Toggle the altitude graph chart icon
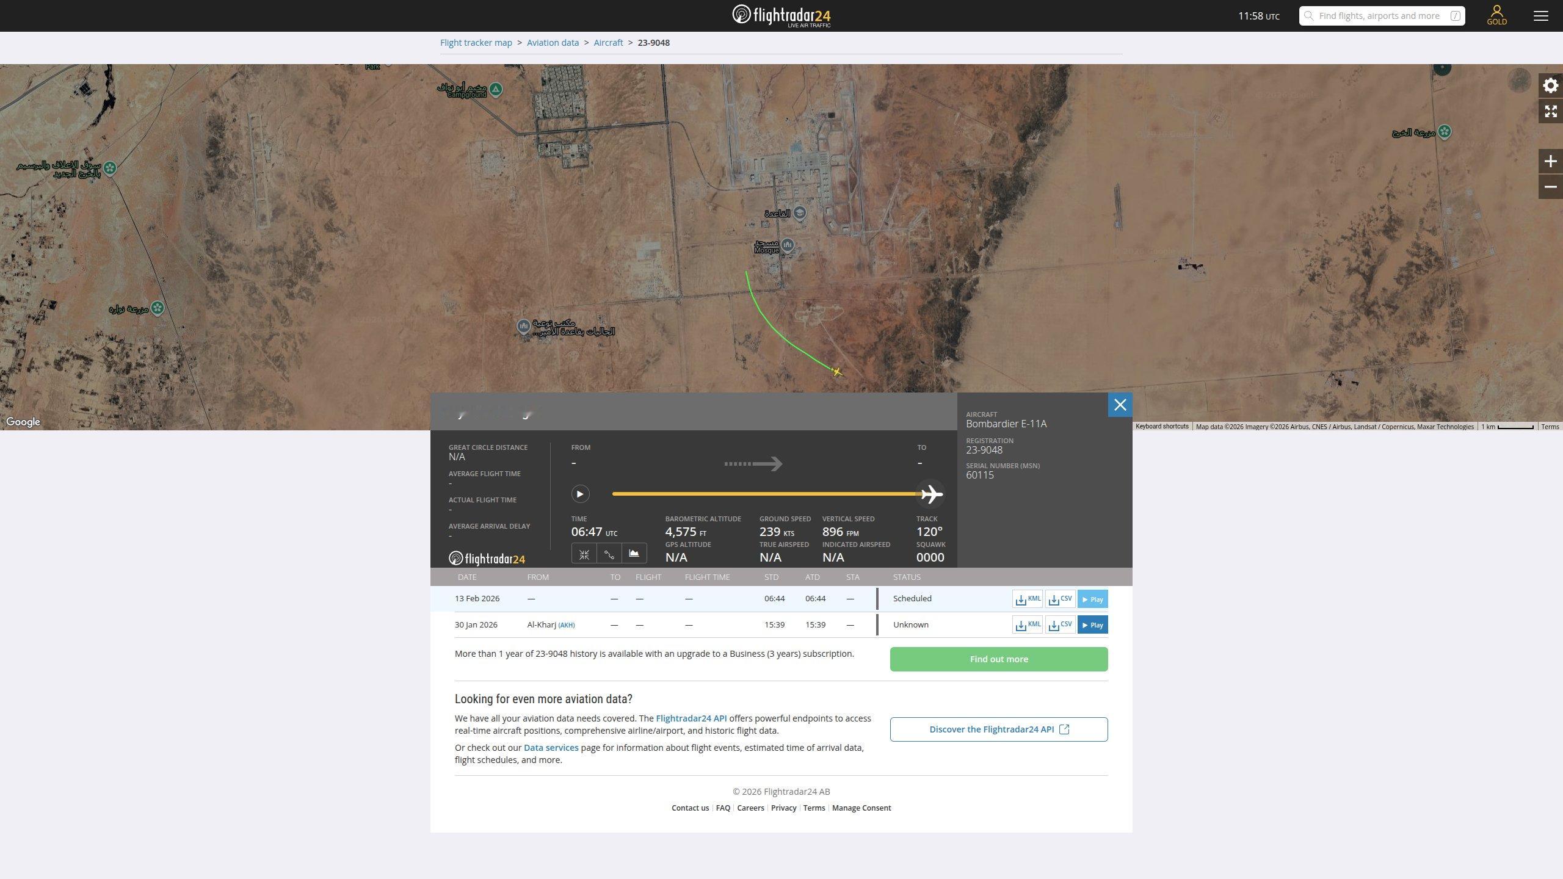Image resolution: width=1563 pixels, height=879 pixels. point(634,554)
